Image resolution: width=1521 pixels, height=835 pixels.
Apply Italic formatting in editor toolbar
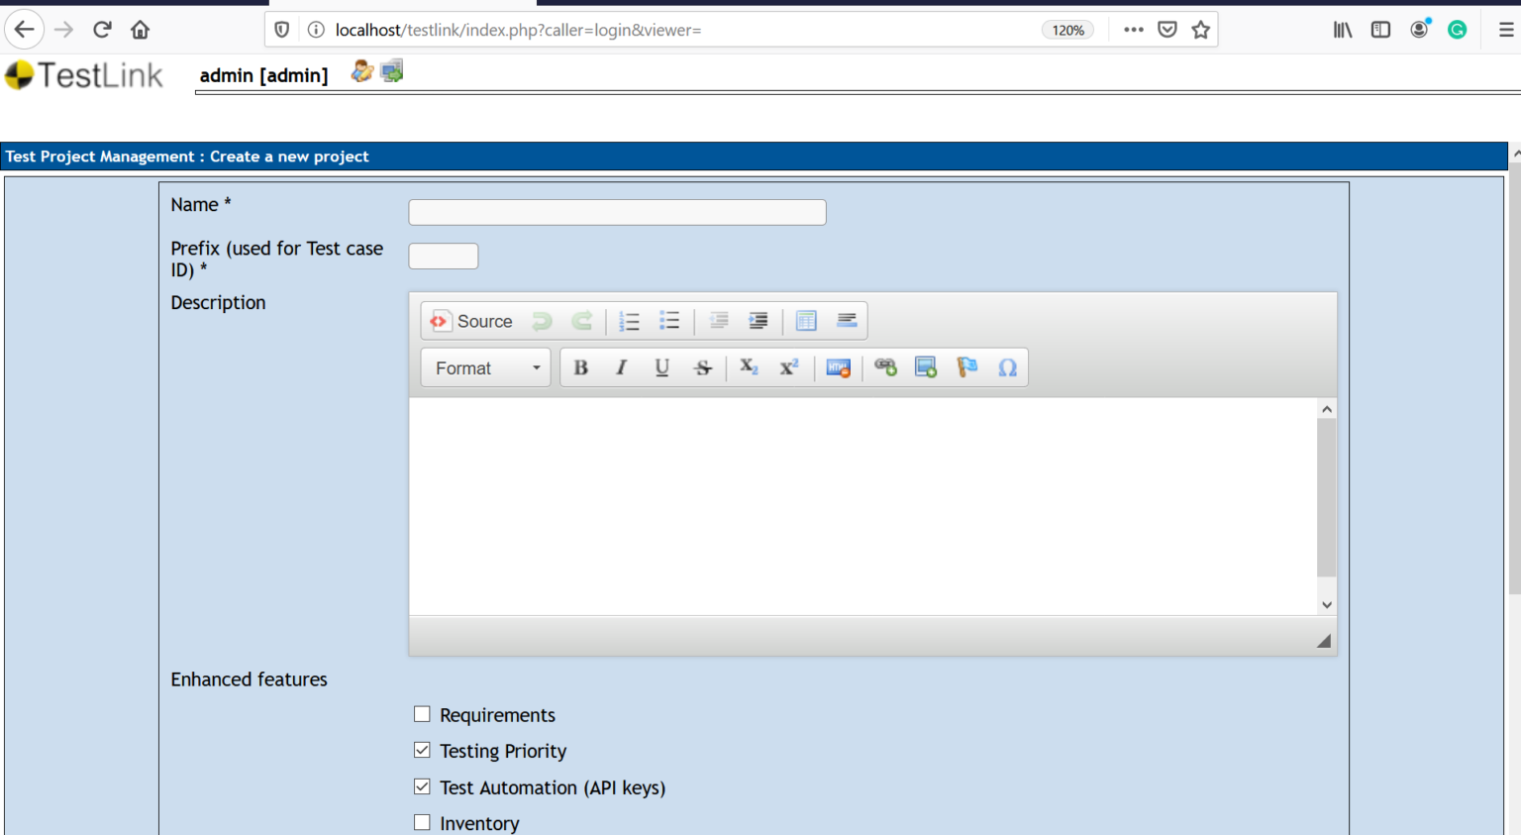pos(621,367)
